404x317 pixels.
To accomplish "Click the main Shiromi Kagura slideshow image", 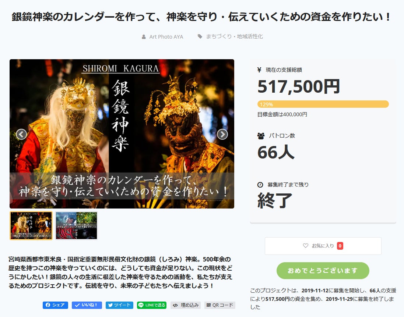I will tap(122, 134).
